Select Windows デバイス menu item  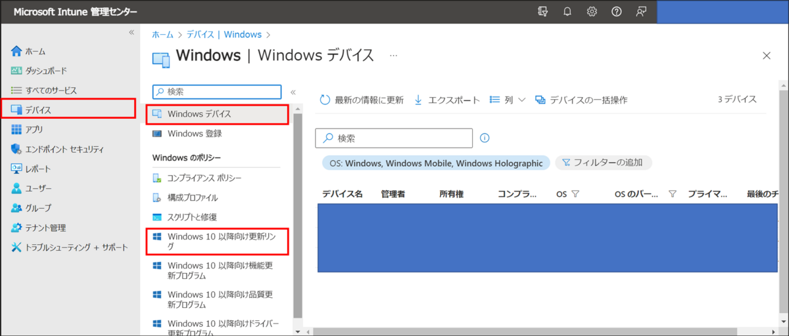218,114
